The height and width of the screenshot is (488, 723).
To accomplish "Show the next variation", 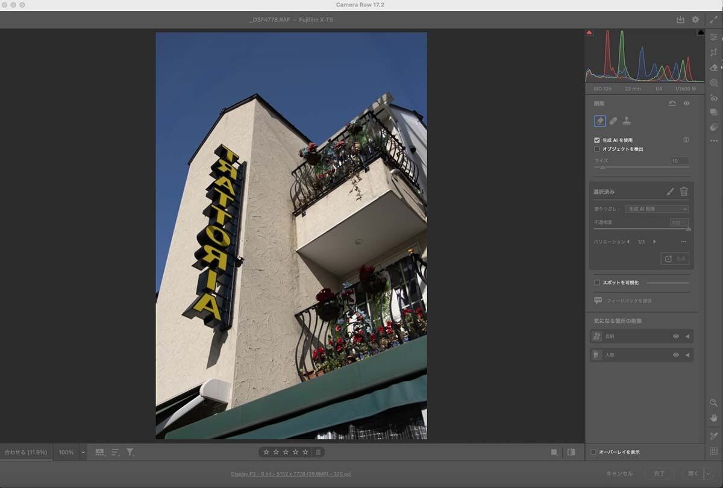I will point(654,242).
